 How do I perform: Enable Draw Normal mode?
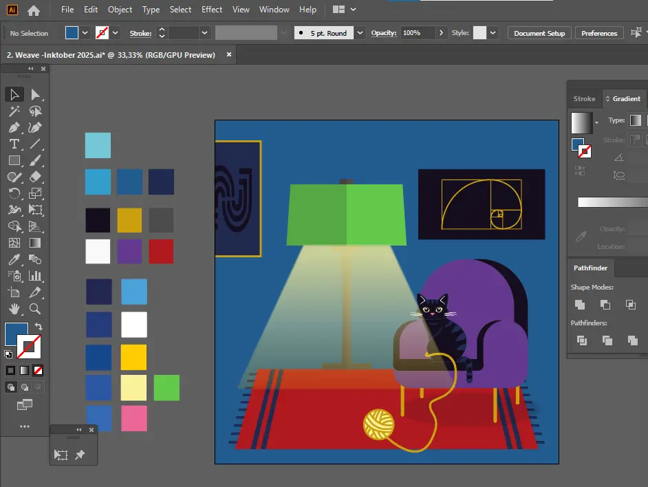pyautogui.click(x=11, y=387)
